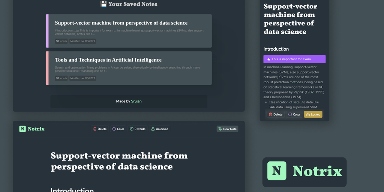Click the 58 words badge
384x192 pixels.
pos(61,41)
